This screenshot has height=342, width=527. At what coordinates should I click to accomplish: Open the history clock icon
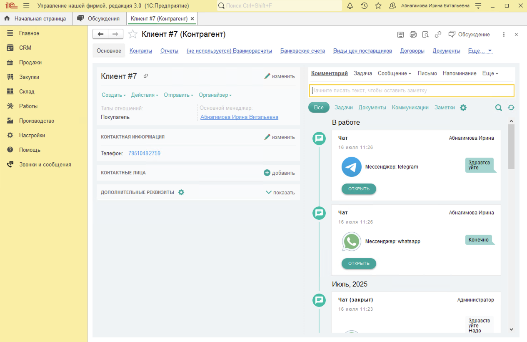point(364,6)
